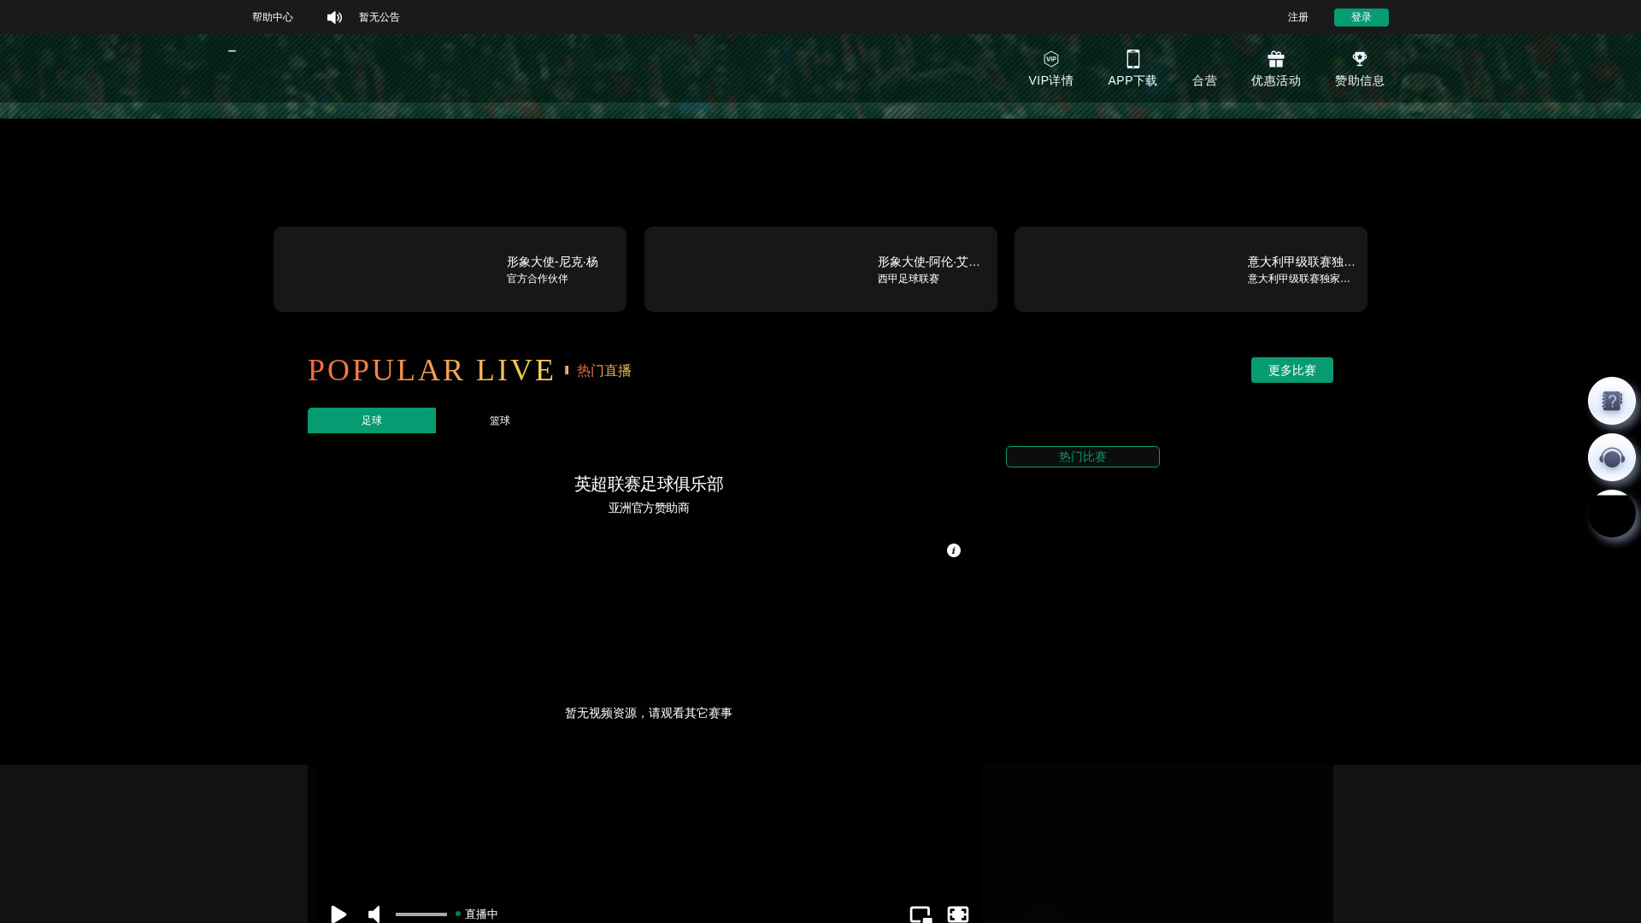
Task: Open the 帮助中心 link
Action: point(273,17)
